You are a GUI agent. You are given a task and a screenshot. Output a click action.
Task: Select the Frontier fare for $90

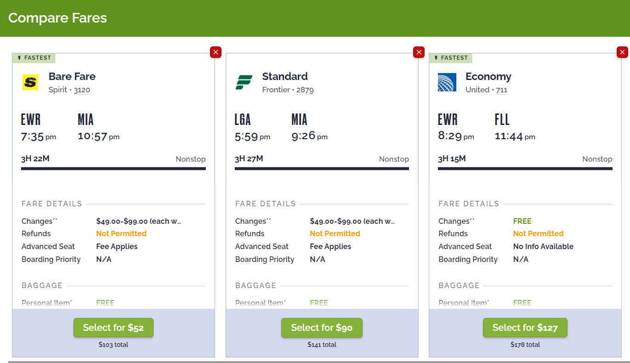322,328
